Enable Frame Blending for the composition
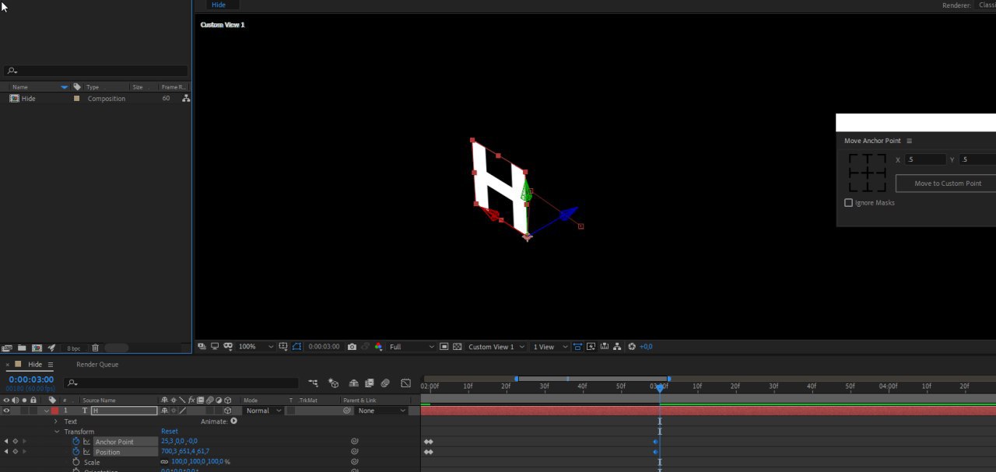Viewport: 996px width, 472px height. pyautogui.click(x=370, y=383)
